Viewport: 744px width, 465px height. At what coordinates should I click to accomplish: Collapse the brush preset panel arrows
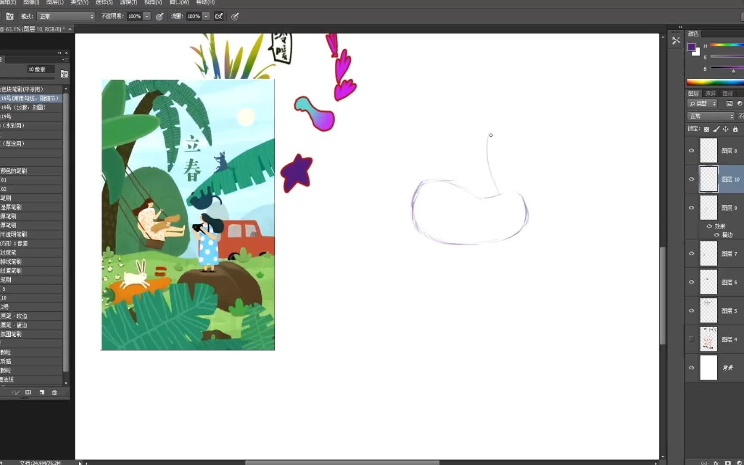(x=59, y=53)
